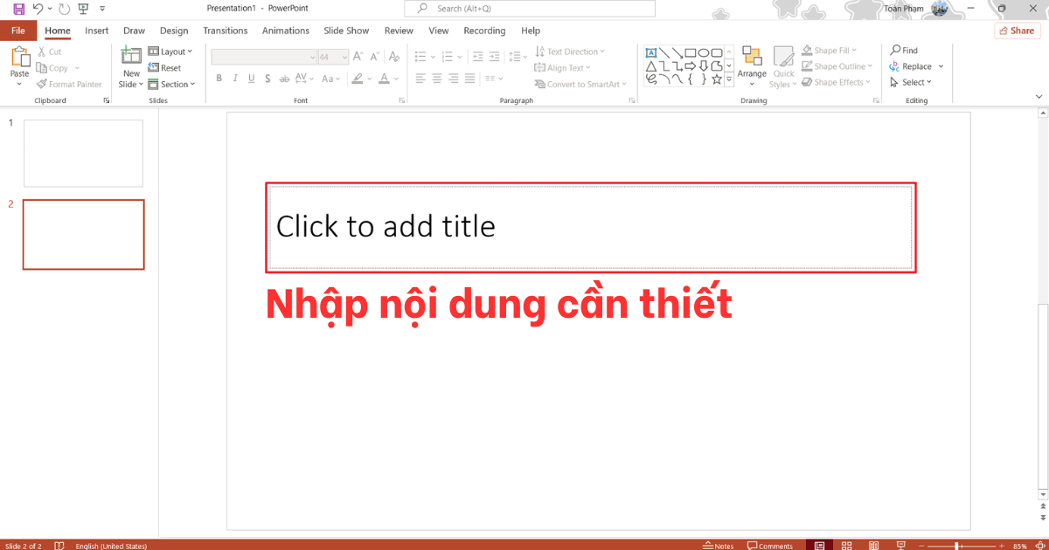Open the Layout dropdown

pos(171,51)
